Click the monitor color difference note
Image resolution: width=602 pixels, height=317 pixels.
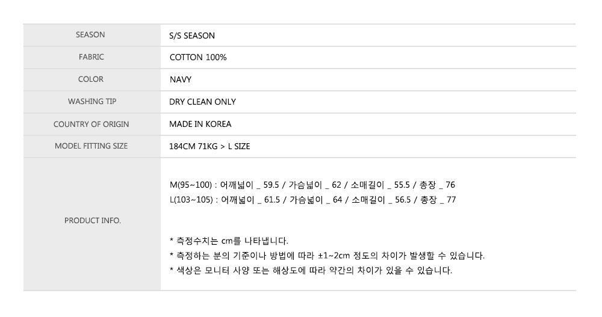pyautogui.click(x=311, y=270)
